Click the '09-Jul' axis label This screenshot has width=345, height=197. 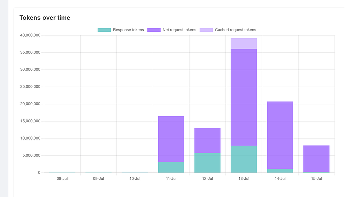98,178
